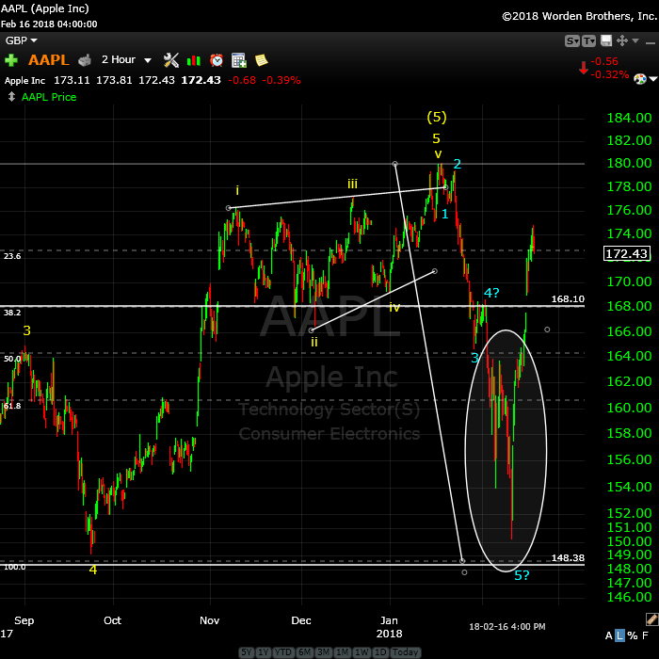This screenshot has height=659, width=659.
Task: Click the 168.10 price line label
Action: click(568, 298)
